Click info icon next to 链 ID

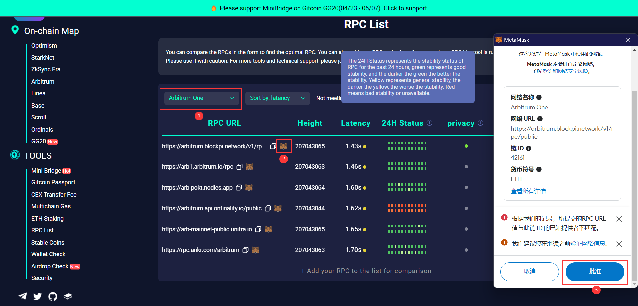click(x=529, y=148)
